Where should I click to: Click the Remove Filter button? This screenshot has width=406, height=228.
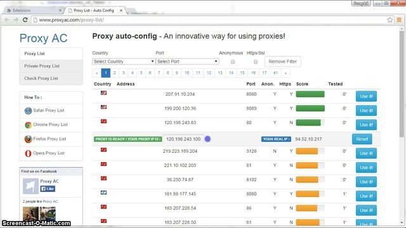click(x=282, y=61)
